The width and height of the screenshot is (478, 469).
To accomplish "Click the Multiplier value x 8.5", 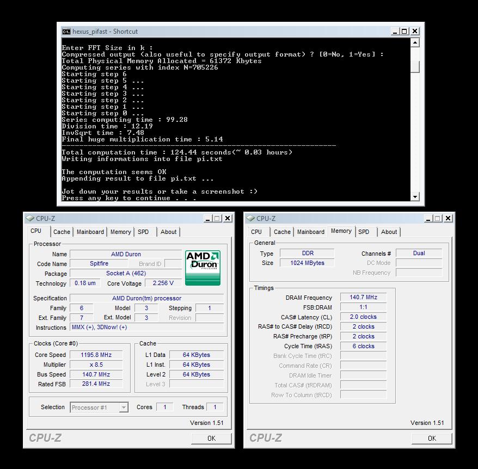I will [96, 365].
